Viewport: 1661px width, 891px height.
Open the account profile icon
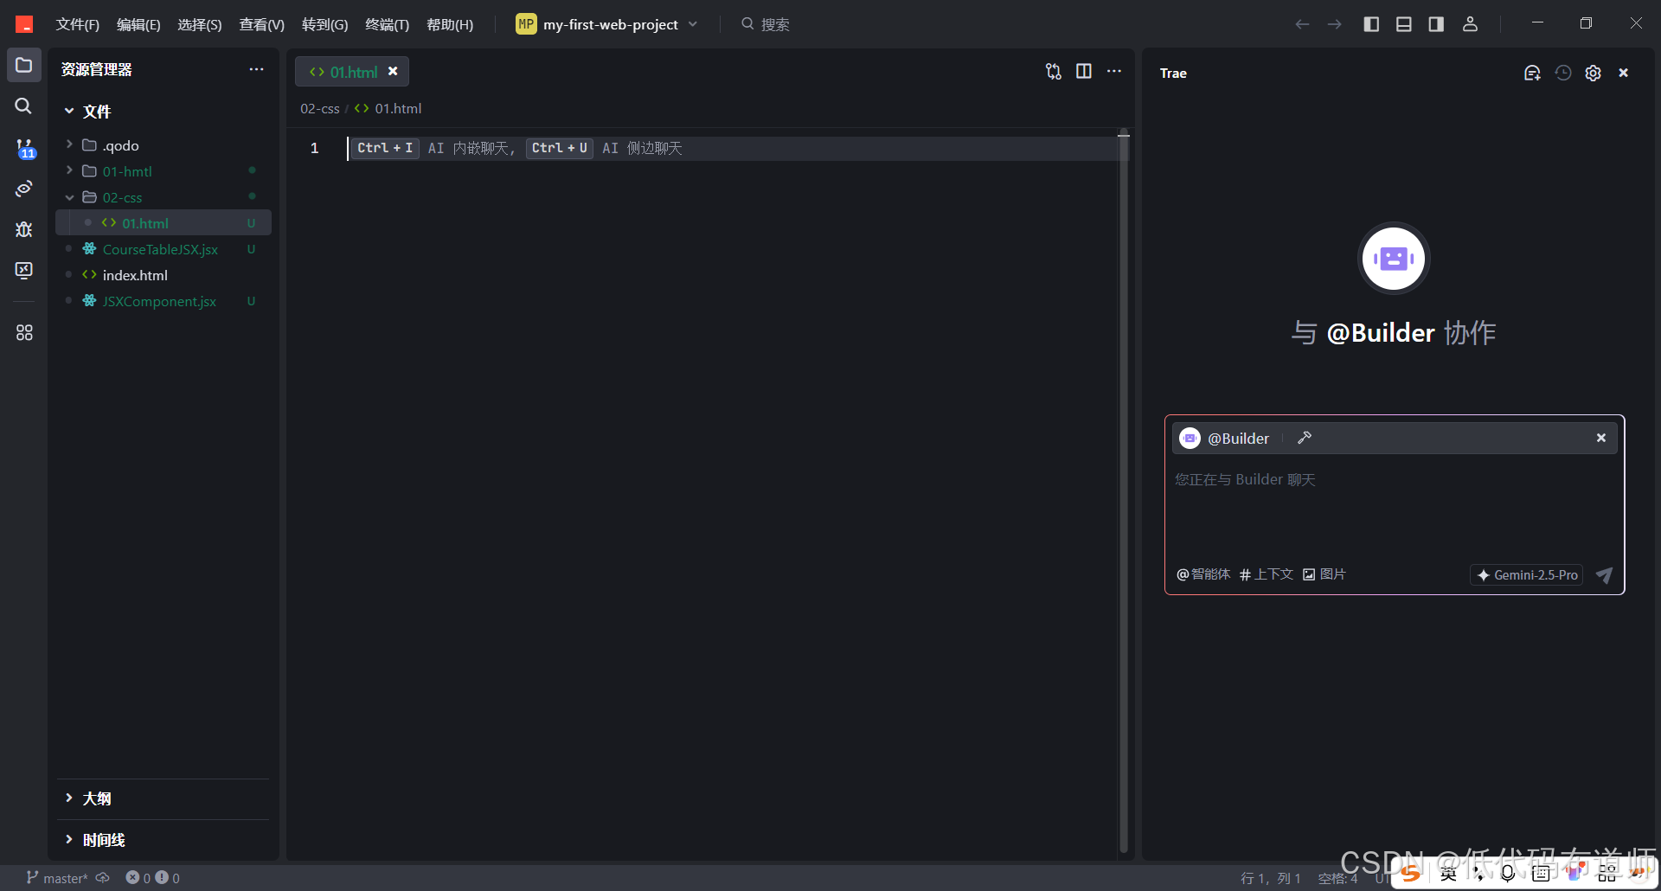[1470, 24]
